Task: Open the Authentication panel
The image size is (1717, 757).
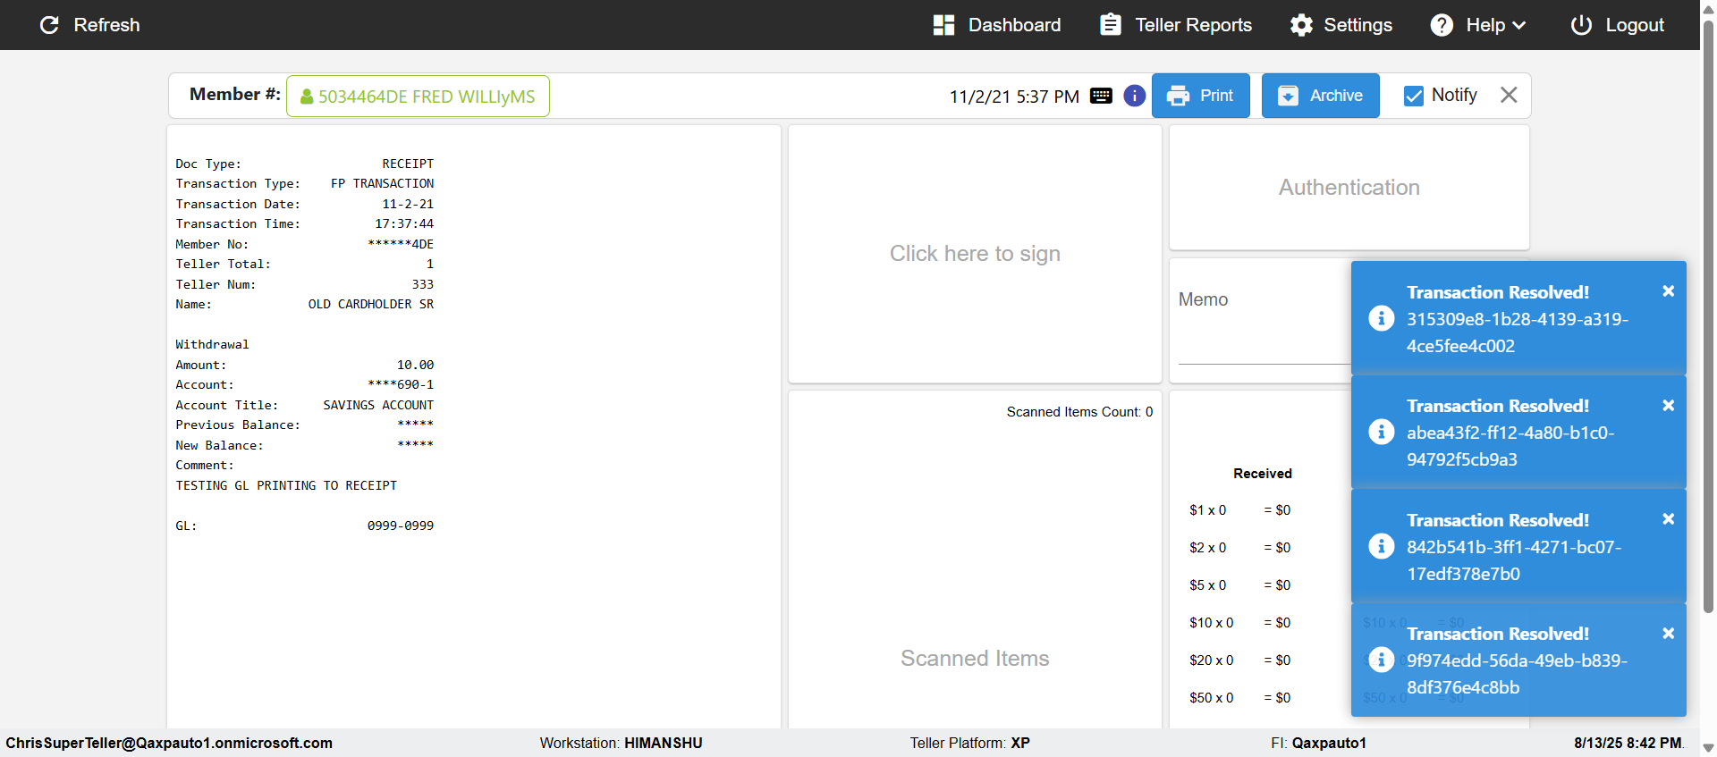Action: (x=1349, y=188)
